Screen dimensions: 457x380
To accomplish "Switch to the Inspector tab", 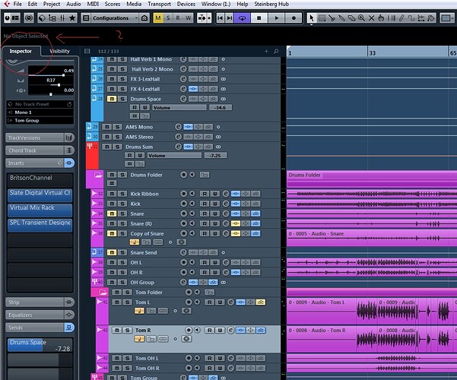I will tap(21, 51).
